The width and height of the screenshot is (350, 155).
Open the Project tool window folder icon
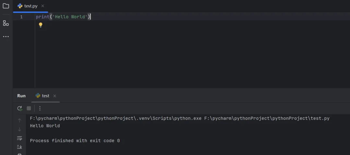click(x=6, y=6)
